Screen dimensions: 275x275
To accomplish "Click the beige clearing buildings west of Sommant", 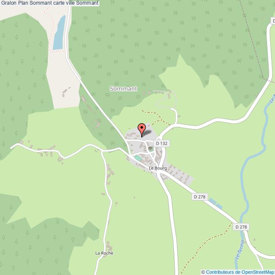I will [66, 92].
